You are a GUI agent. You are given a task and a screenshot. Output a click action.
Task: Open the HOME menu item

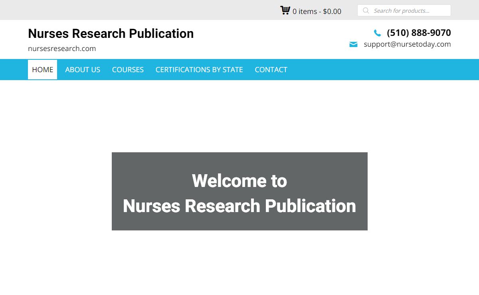(42, 69)
